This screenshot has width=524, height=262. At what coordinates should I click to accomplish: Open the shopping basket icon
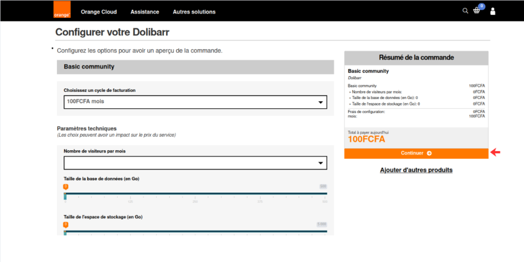pyautogui.click(x=476, y=11)
